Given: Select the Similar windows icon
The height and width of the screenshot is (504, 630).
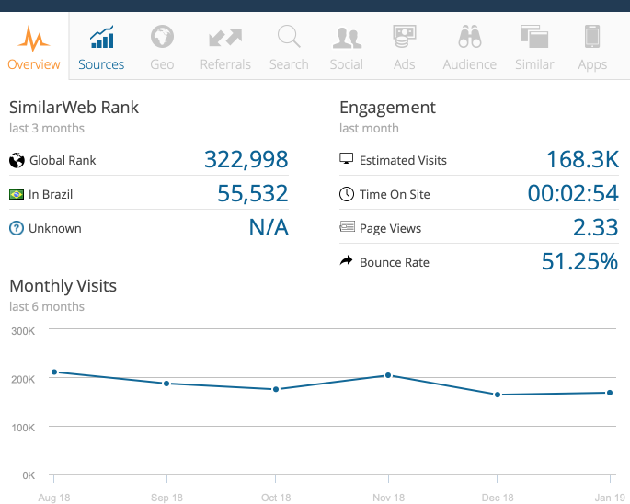Looking at the screenshot, I should pyautogui.click(x=534, y=37).
